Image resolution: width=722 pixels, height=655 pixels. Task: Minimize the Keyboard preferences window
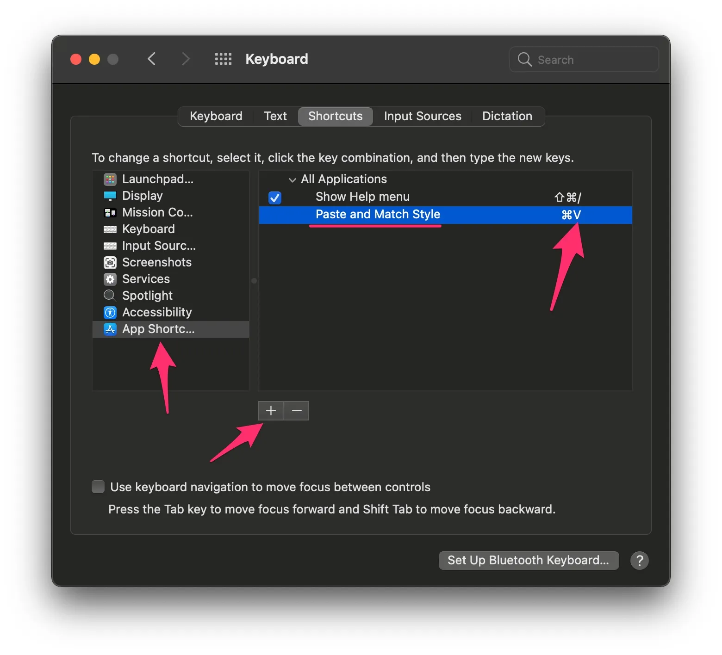pyautogui.click(x=94, y=59)
